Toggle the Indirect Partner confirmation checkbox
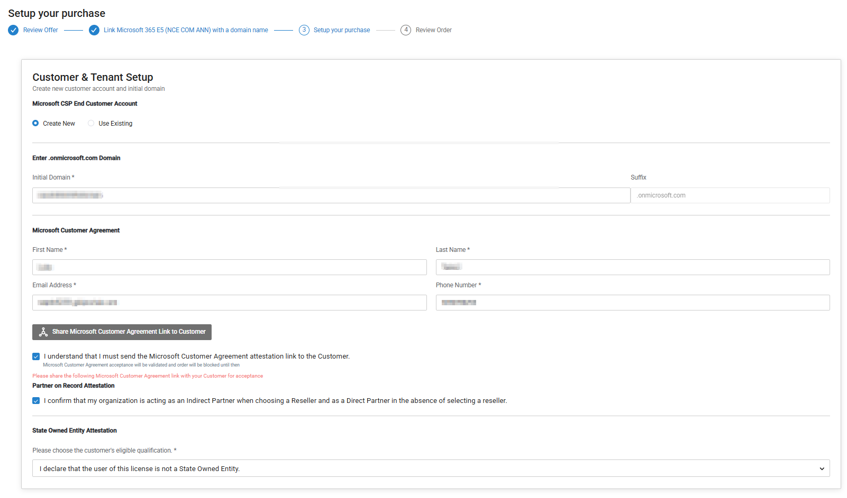Screen dimensions: 847x498 point(36,401)
